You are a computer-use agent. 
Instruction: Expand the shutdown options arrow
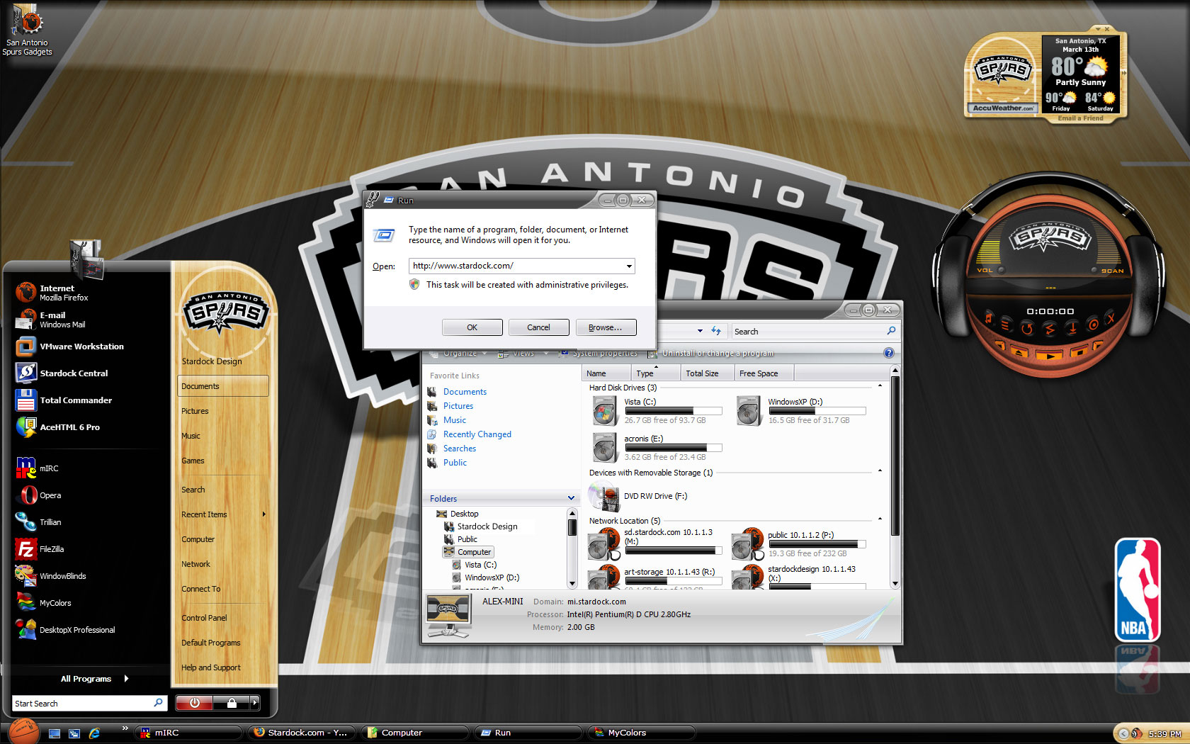(255, 703)
